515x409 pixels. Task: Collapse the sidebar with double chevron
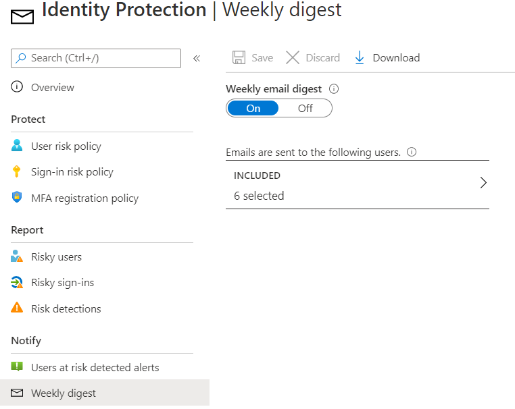197,59
